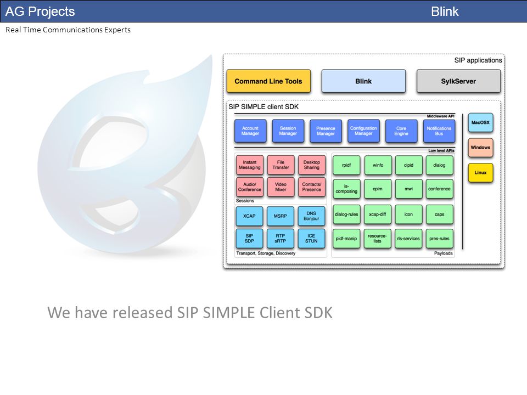Click the Notifications Bus block
Image resolution: width=527 pixels, height=395 pixels.
pyautogui.click(x=439, y=131)
